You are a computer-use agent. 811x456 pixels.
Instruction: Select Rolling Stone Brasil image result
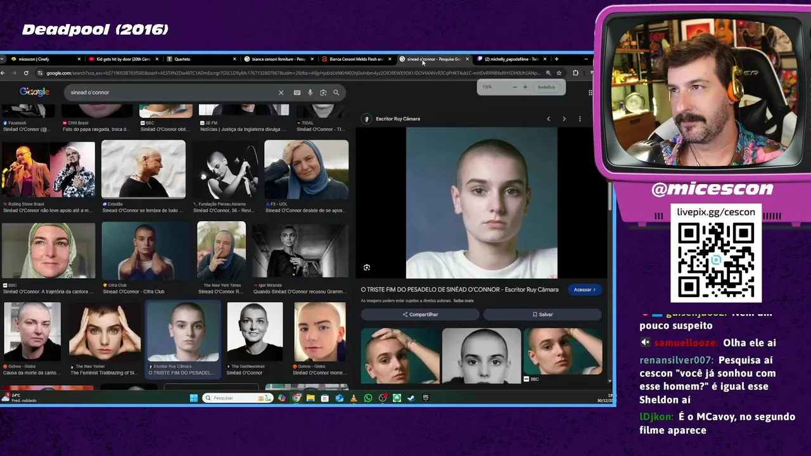click(48, 170)
